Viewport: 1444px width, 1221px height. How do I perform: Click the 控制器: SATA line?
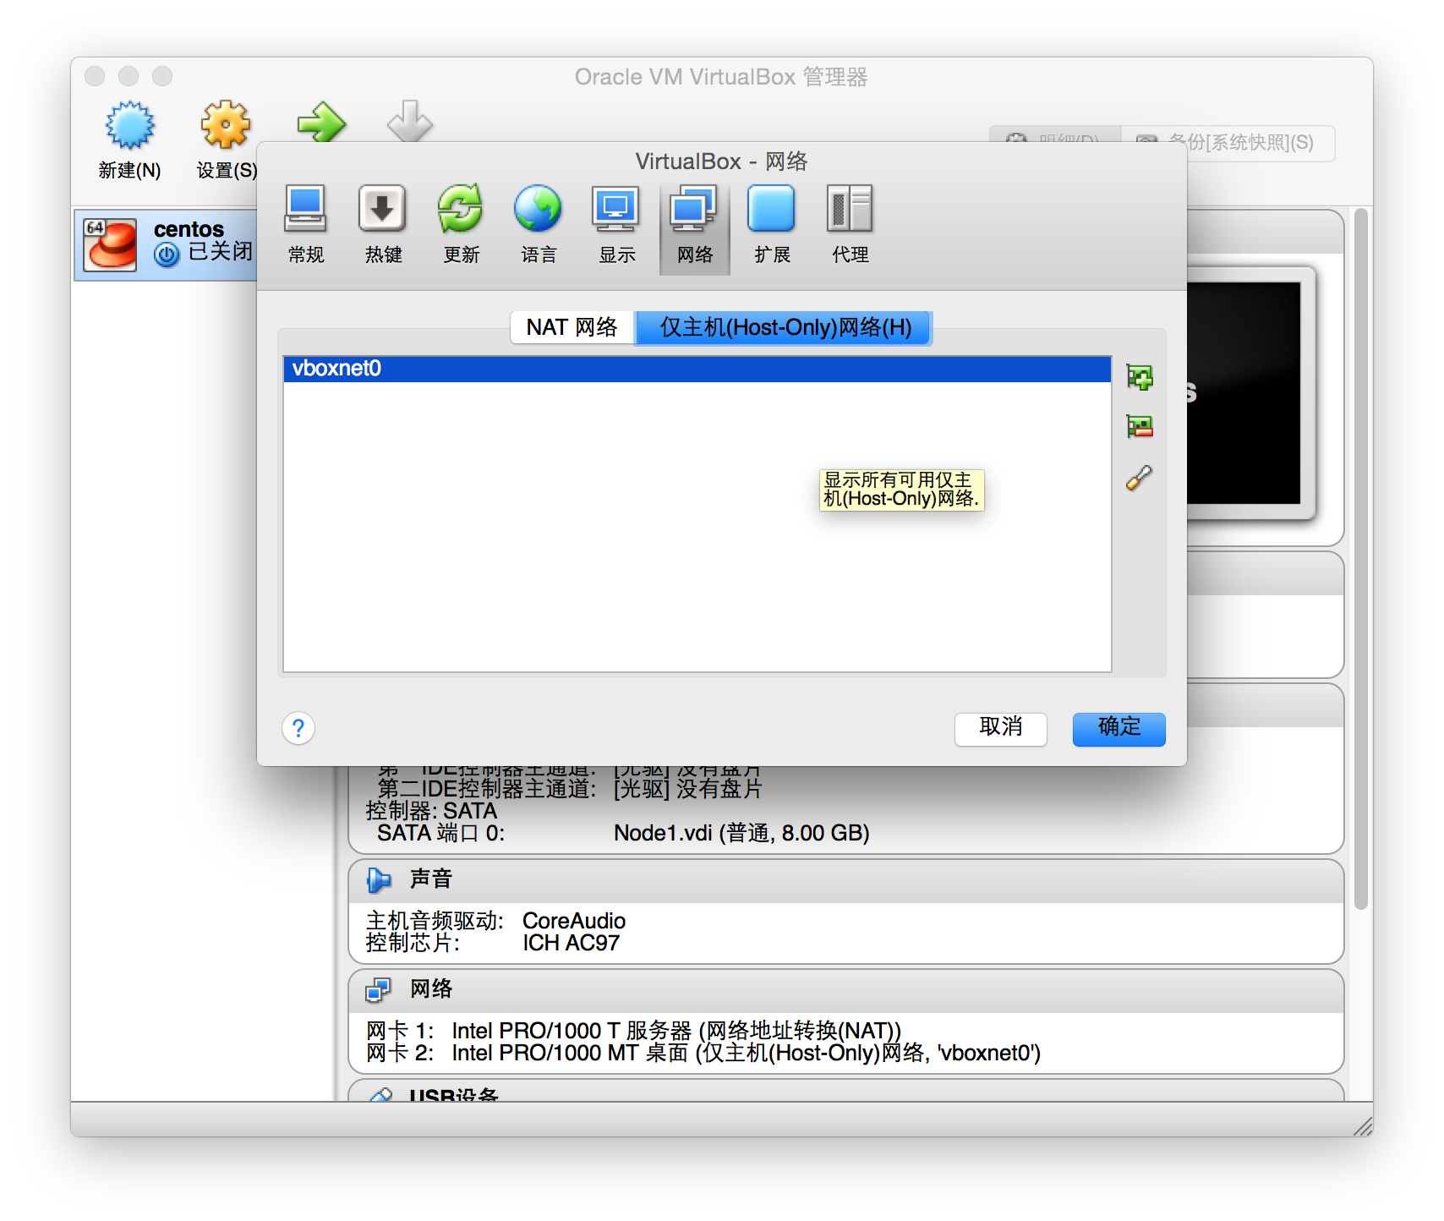(431, 811)
